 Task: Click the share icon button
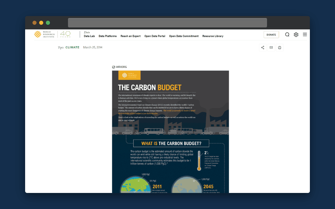pyautogui.click(x=263, y=47)
